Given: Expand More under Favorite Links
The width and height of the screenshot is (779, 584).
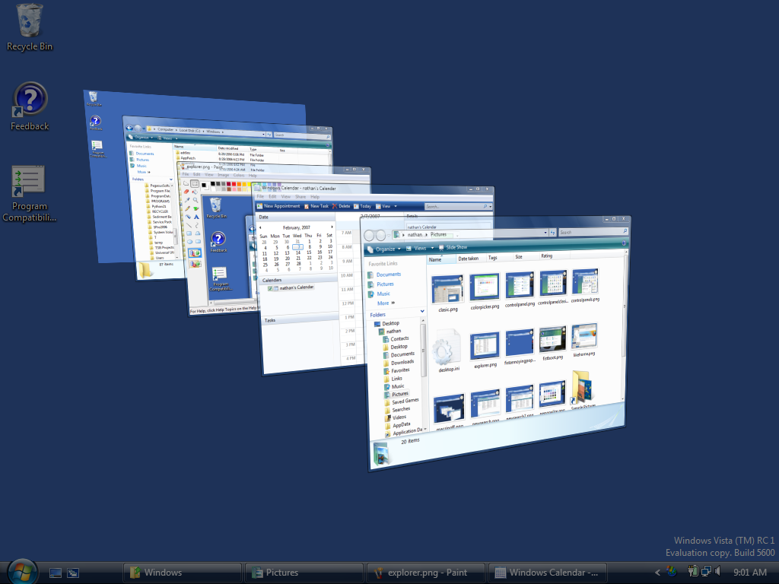Looking at the screenshot, I should click(x=382, y=303).
